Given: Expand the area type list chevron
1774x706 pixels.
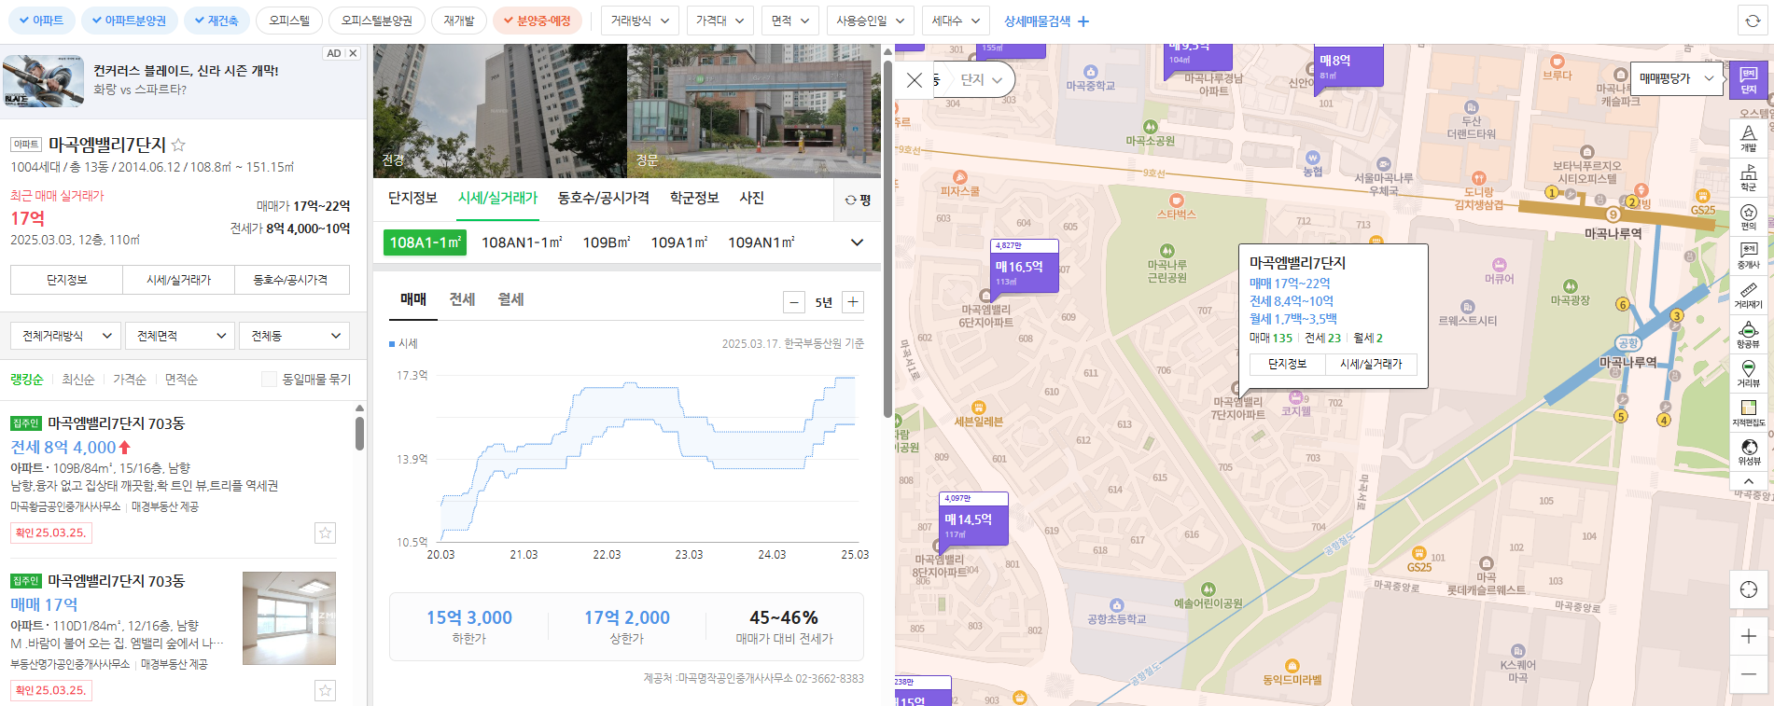Looking at the screenshot, I should 857,242.
